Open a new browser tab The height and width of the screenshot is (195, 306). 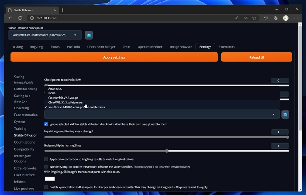click(63, 10)
